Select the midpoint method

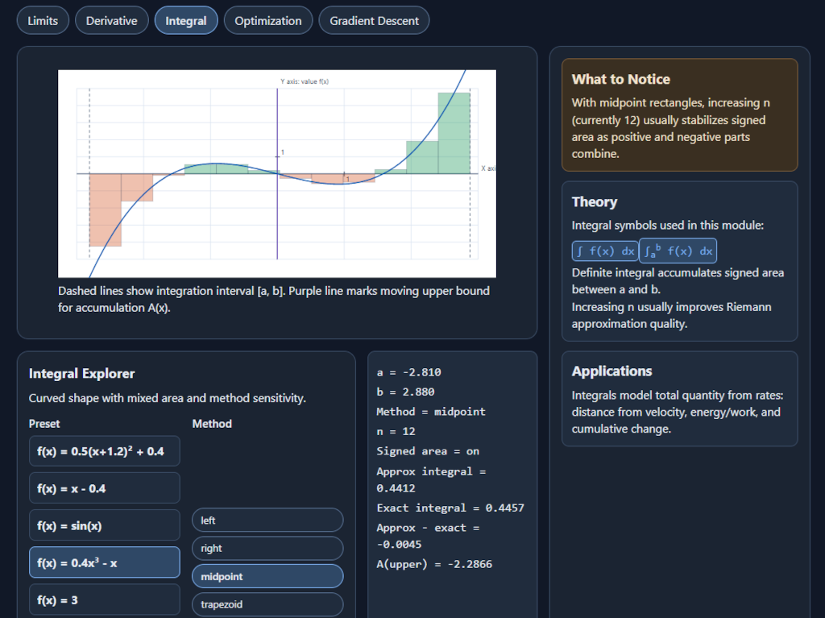click(267, 576)
